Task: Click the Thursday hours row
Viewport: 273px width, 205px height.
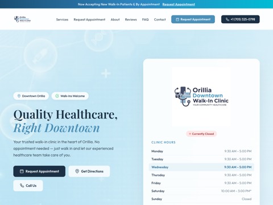Action: click(x=201, y=175)
